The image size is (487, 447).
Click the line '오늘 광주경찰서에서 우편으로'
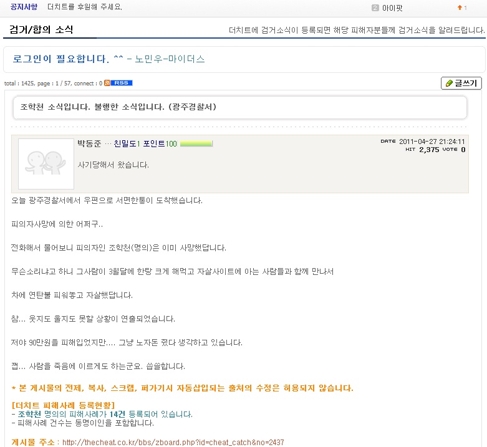point(107,201)
